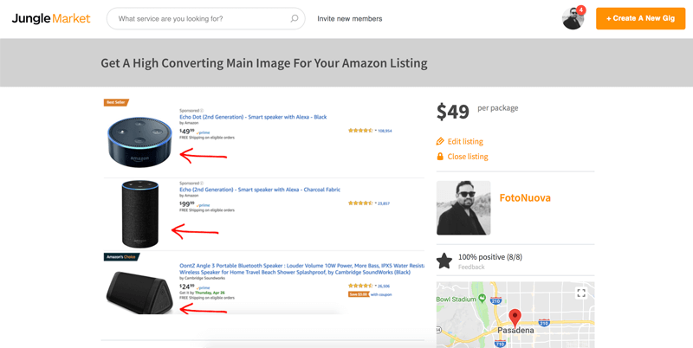
Task: Click the Edit listing pencil icon
Action: pos(440,141)
